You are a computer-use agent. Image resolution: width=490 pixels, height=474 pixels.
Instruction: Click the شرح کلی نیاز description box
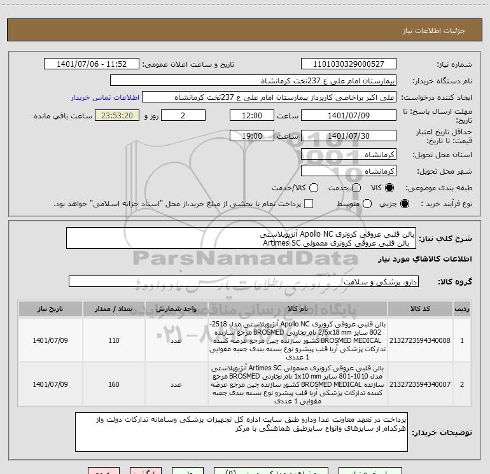[x=241, y=238]
